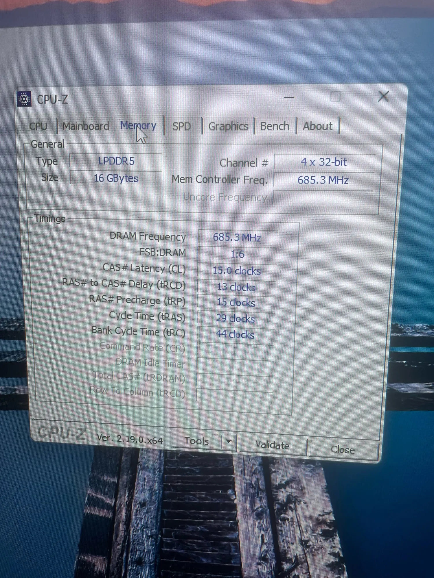Click the Channel # value 4 x 32-bit
Image resolution: width=434 pixels, height=578 pixels.
click(x=324, y=162)
